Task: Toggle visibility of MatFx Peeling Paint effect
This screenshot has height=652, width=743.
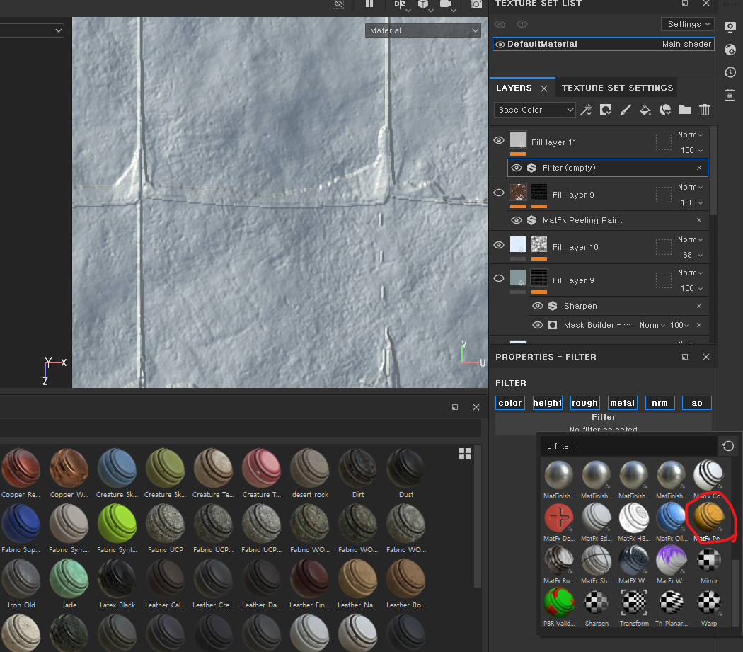Action: 517,220
